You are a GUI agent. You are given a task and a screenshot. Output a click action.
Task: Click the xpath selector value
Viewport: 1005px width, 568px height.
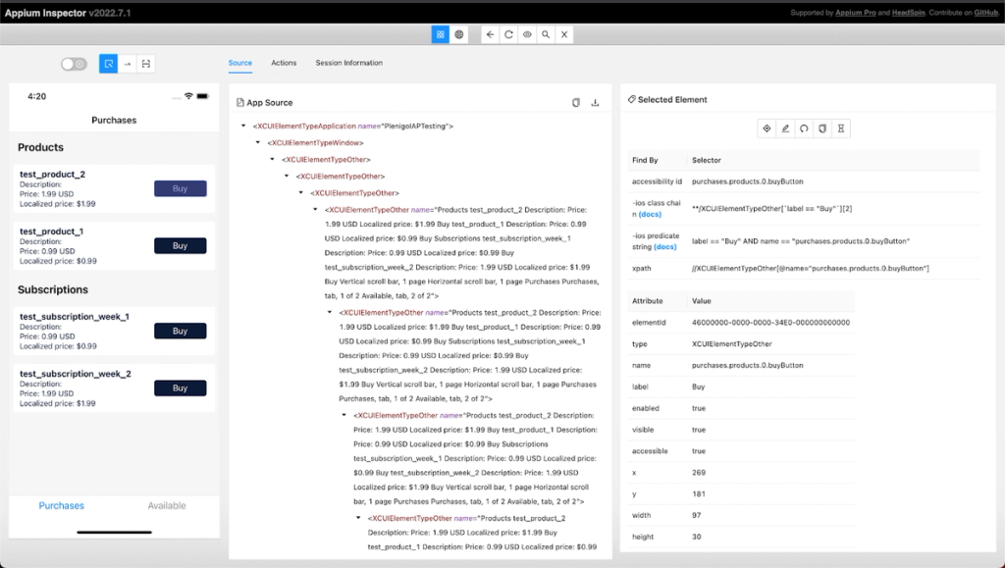tap(810, 269)
